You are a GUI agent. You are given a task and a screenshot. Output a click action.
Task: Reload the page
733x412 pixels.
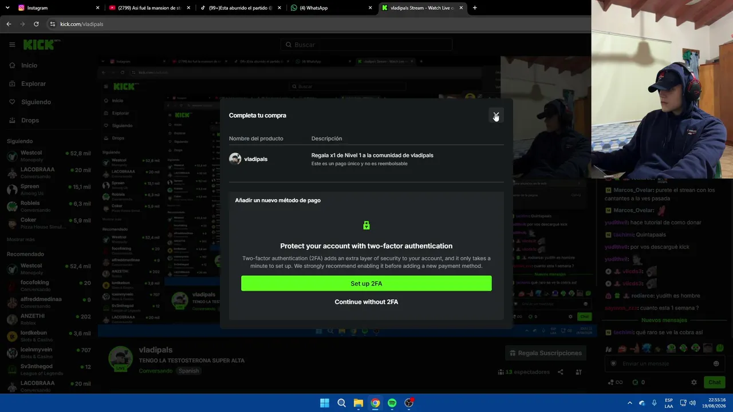point(36,24)
